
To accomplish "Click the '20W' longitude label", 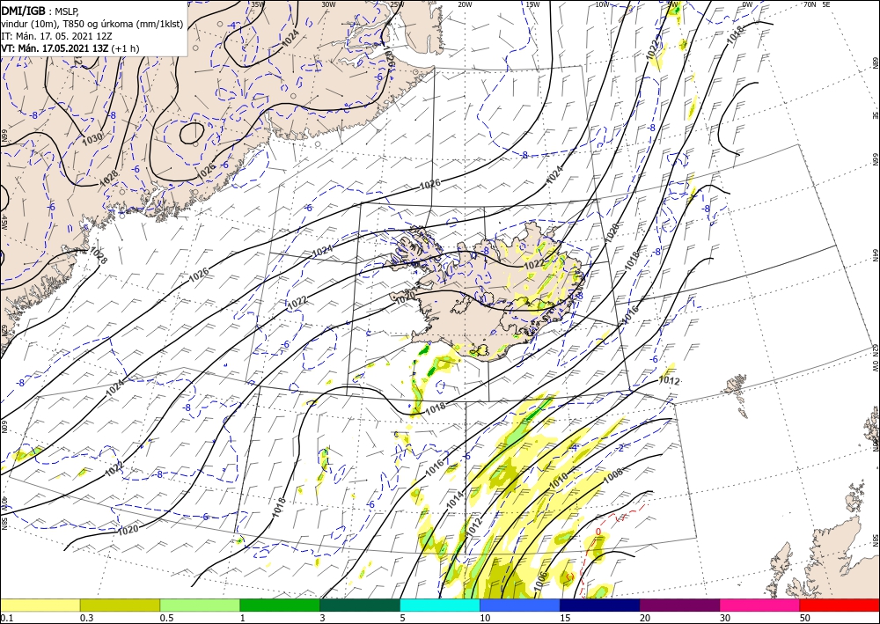I will coord(464,4).
